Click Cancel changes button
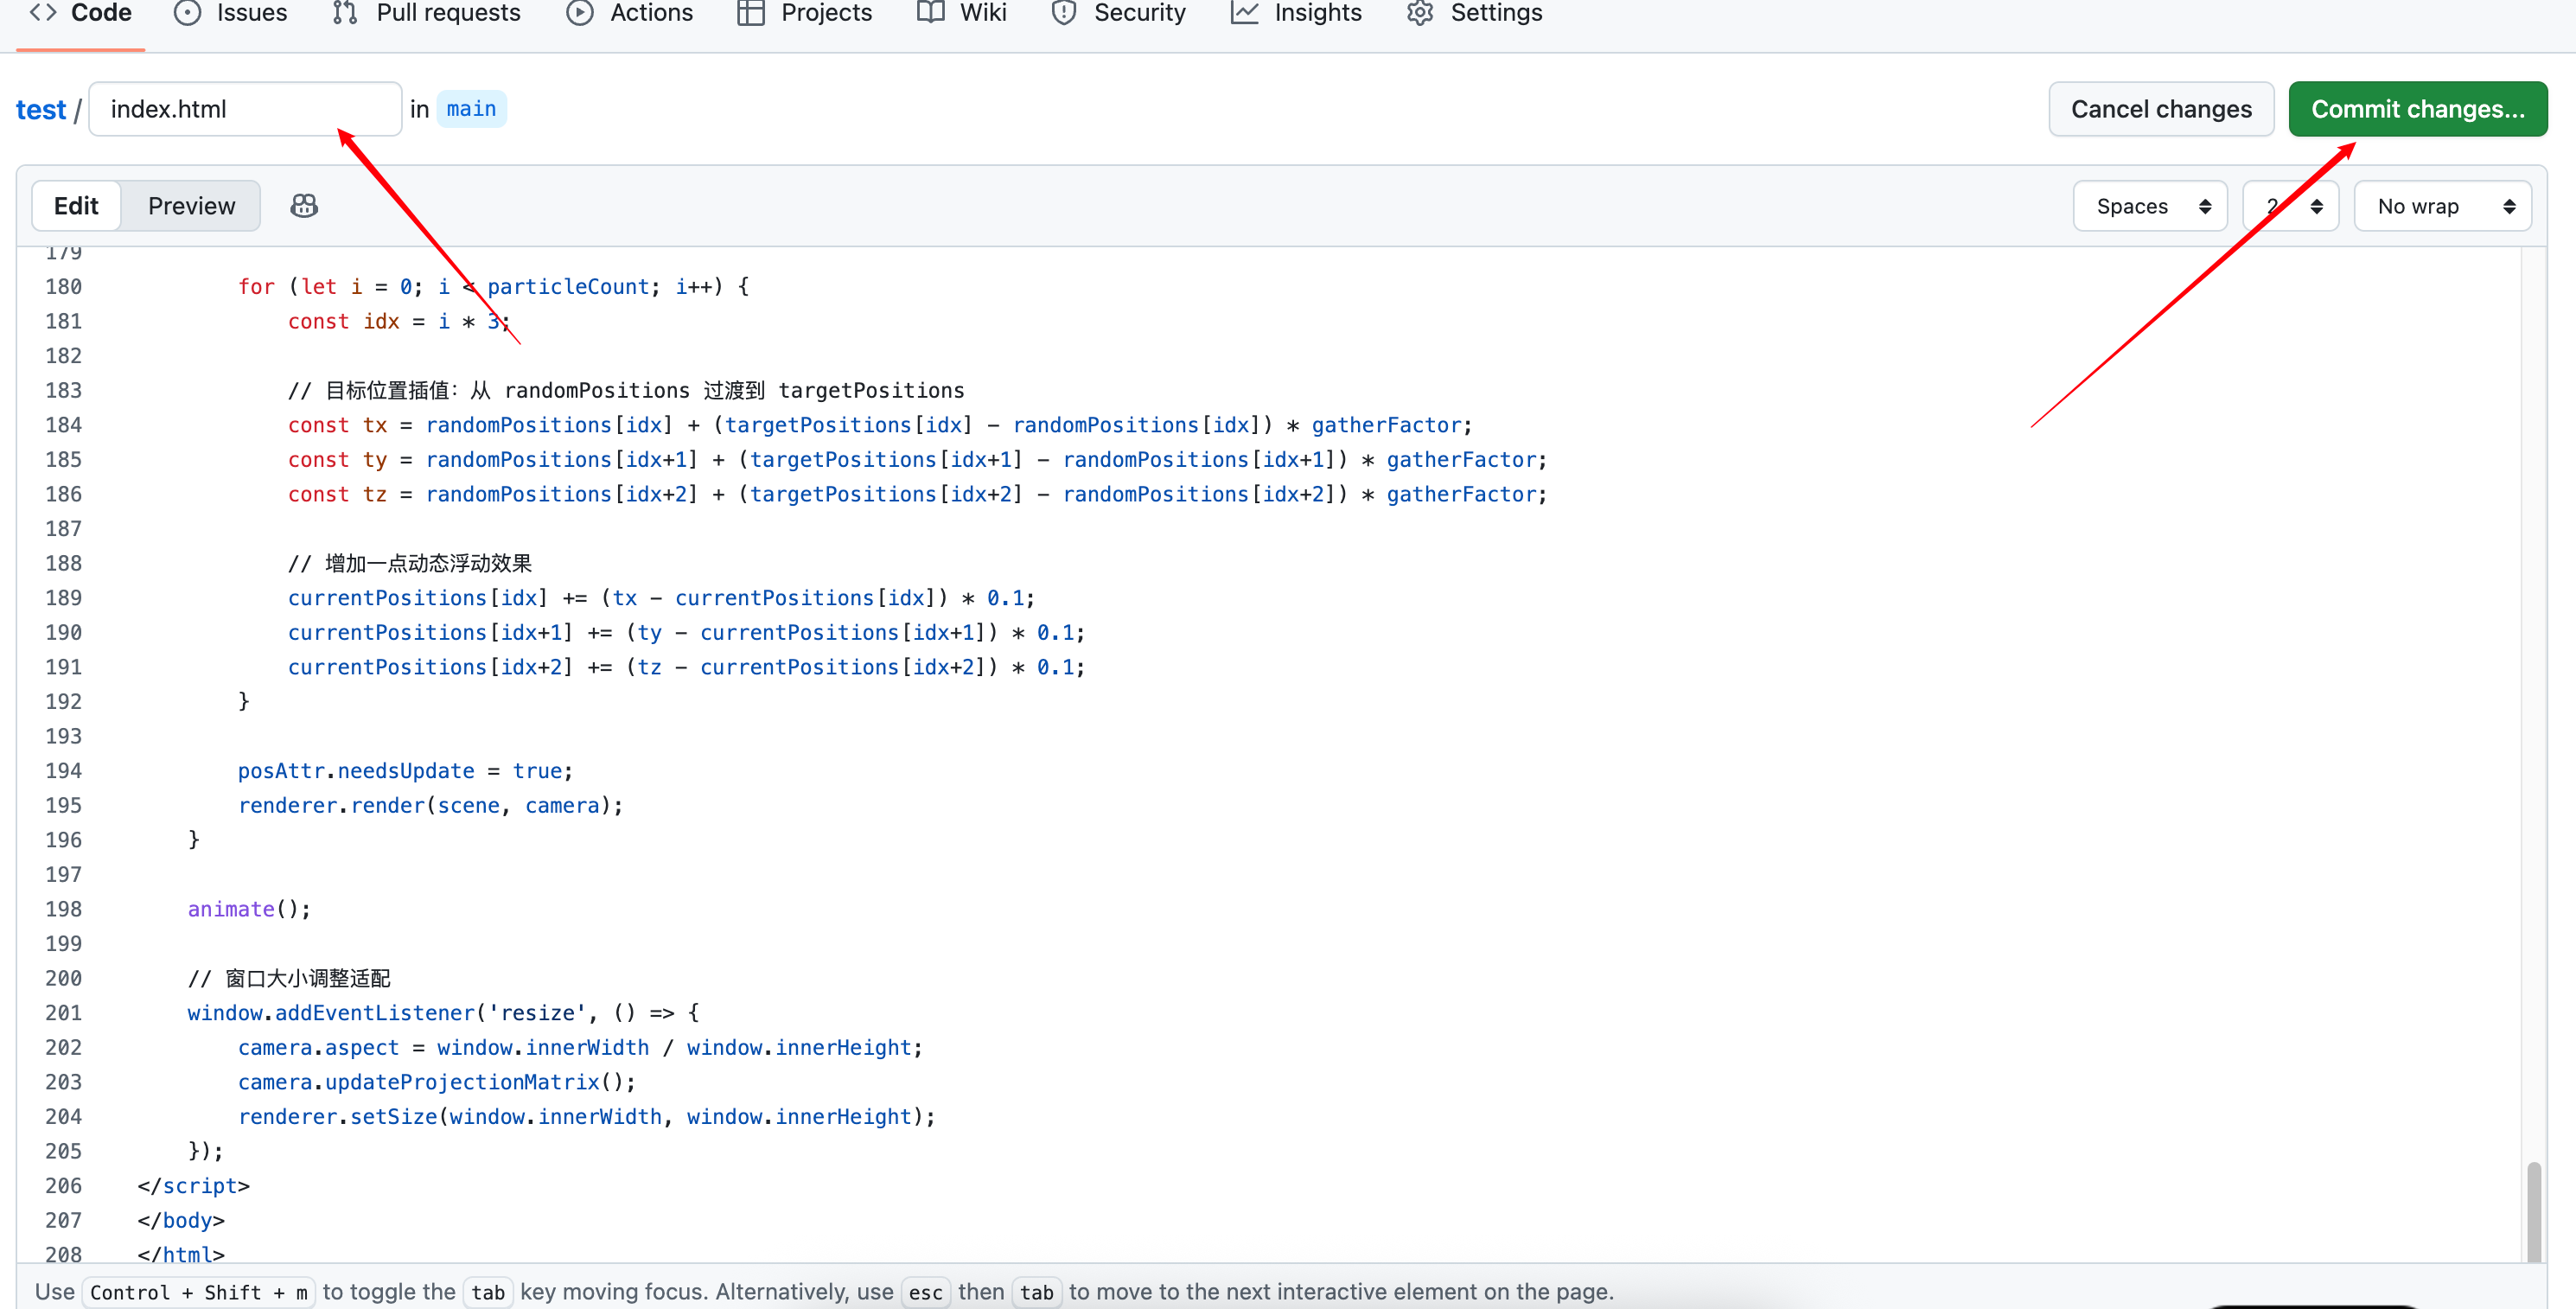Screen dimensions: 2576x1309 coord(2160,109)
